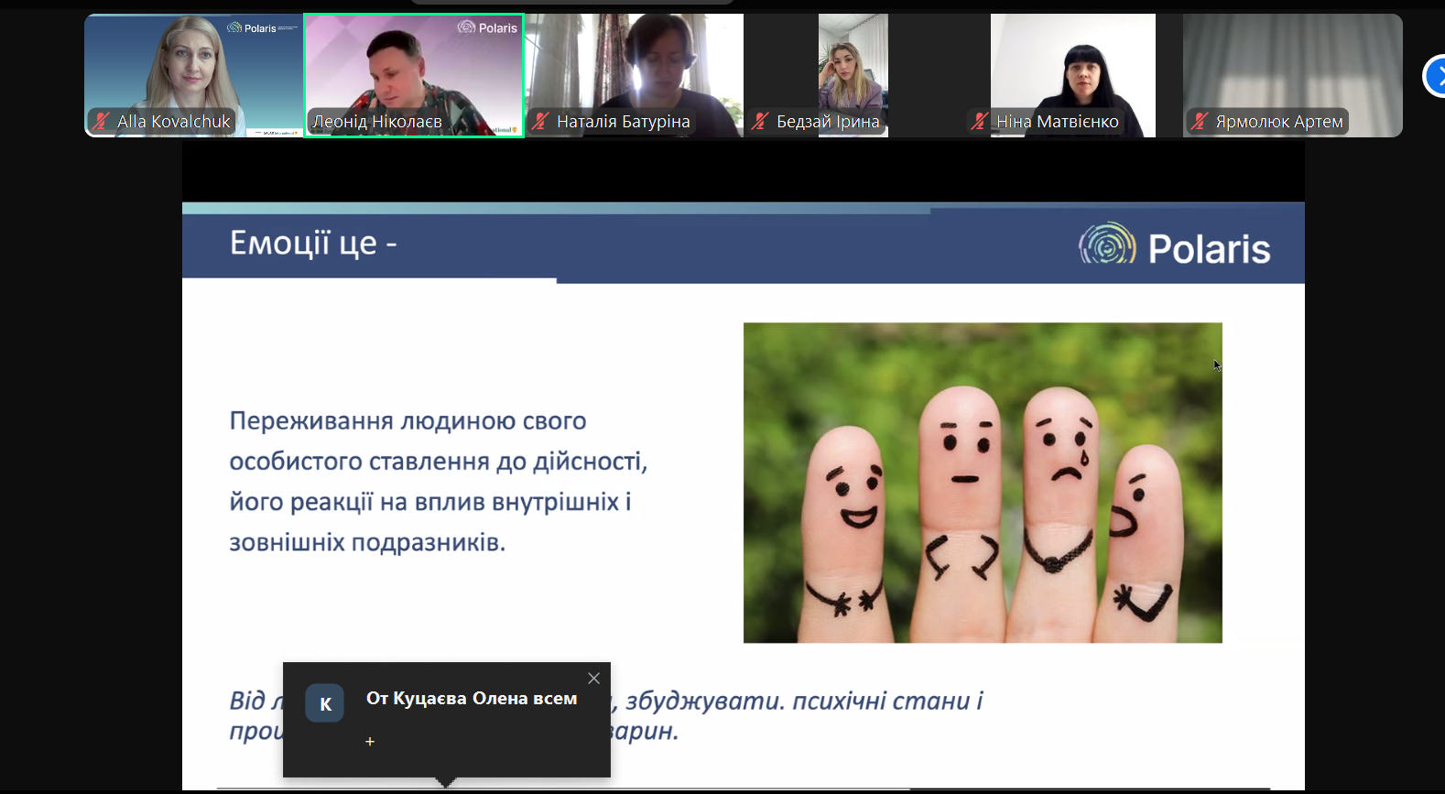Click the Polaris logo on the slide
Screen dimensions: 1445x794
click(1175, 245)
